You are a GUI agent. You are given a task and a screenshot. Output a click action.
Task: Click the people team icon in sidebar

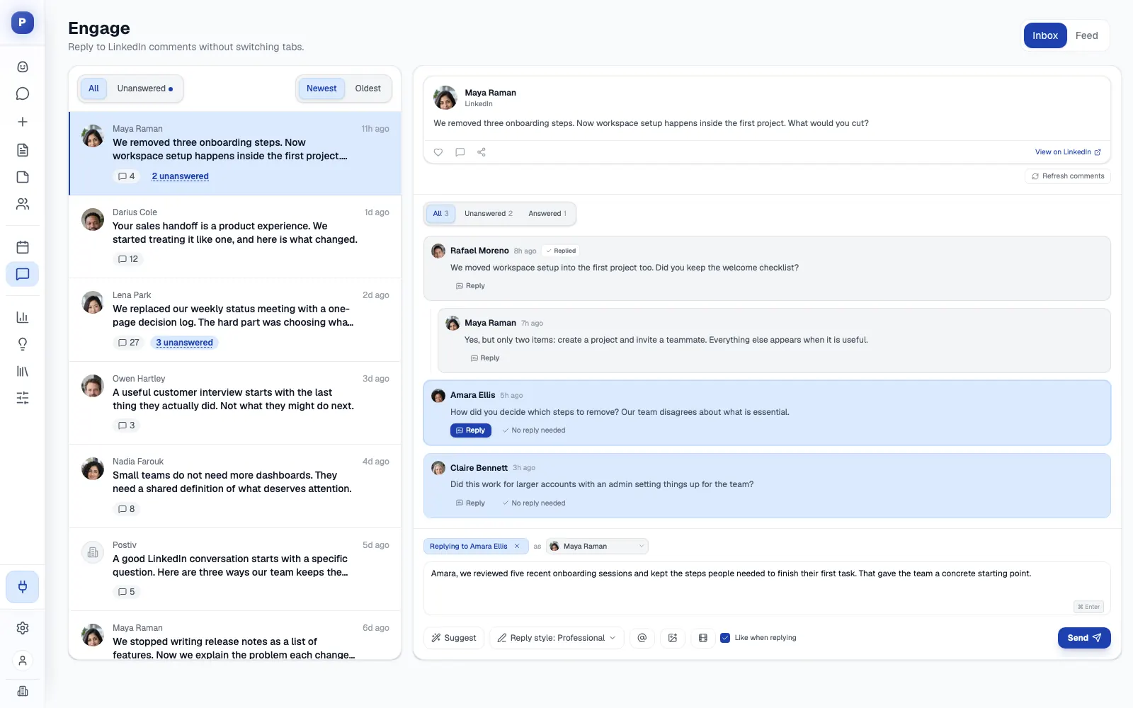(x=23, y=204)
